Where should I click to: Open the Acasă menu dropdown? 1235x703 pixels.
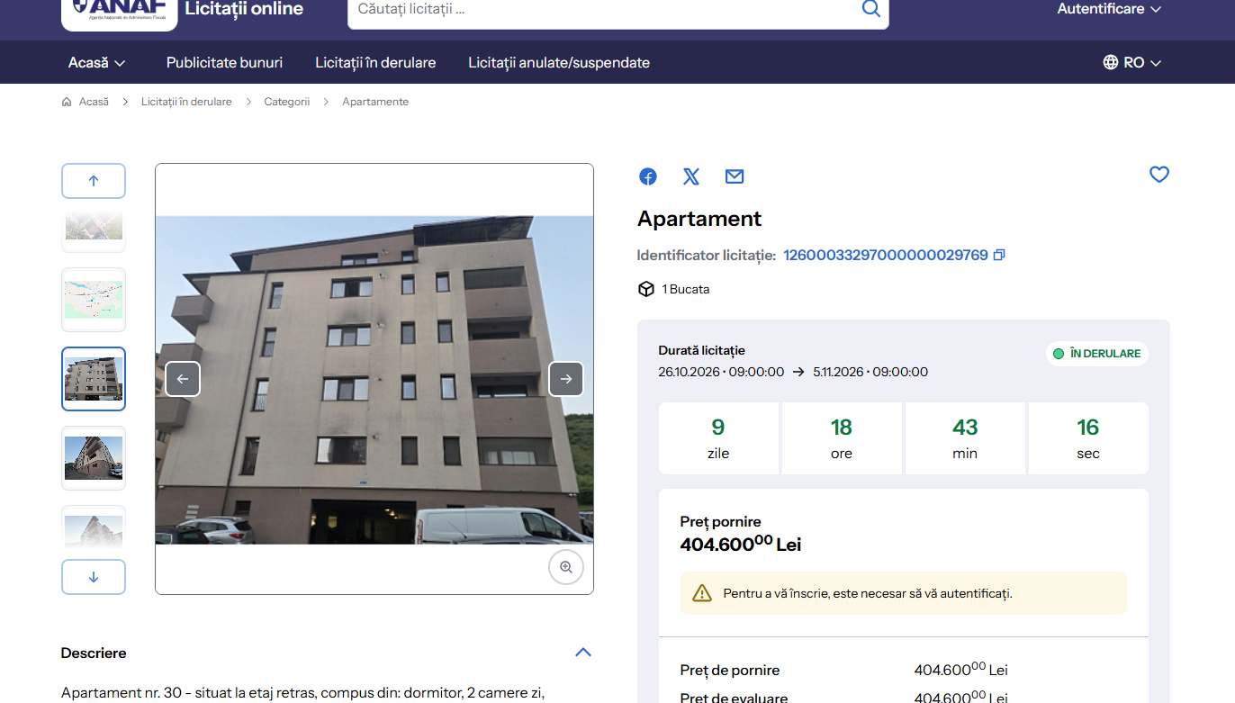click(x=96, y=63)
